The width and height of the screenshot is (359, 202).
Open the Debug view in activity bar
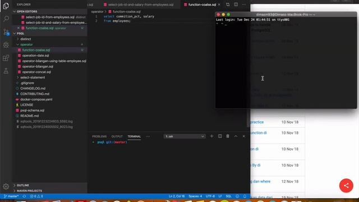point(6,45)
